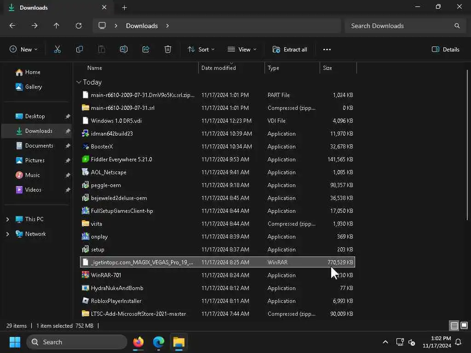Viewport: 471px width, 353px height.
Task: Expand chevron after Downloads in address bar
Action: click(x=167, y=26)
